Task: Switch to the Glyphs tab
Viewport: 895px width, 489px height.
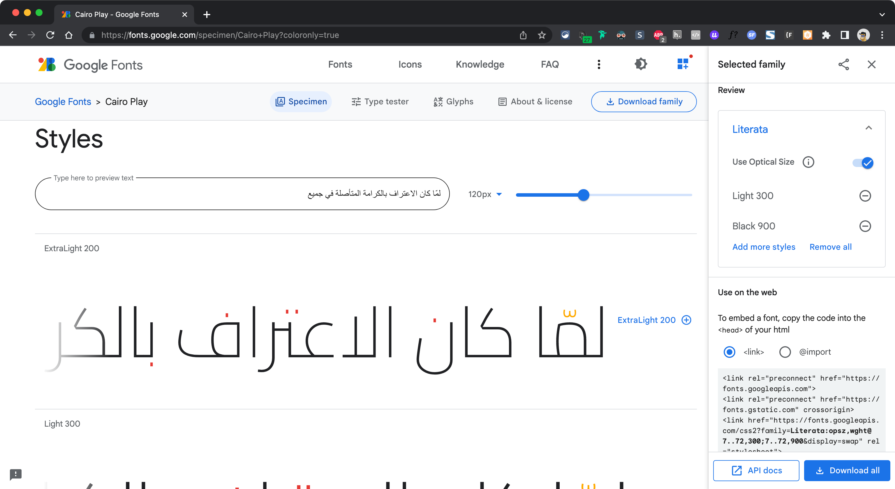Action: click(x=453, y=101)
